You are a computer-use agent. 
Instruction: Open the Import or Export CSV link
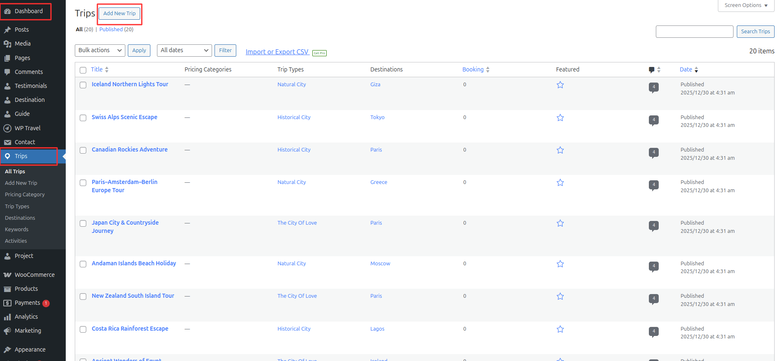pos(277,52)
